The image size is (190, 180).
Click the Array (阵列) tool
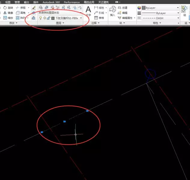(x=21, y=18)
